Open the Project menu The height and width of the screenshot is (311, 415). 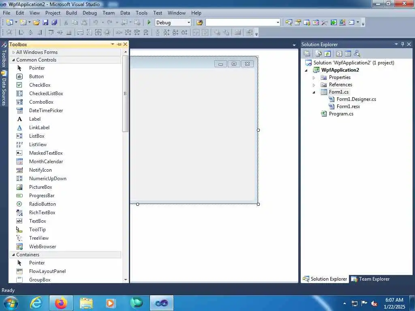point(53,13)
